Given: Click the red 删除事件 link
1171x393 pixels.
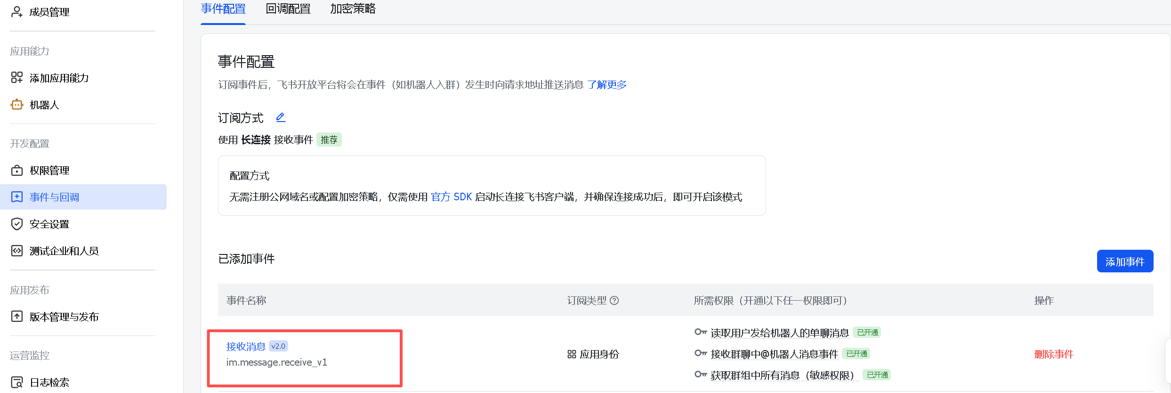Looking at the screenshot, I should click(x=1054, y=354).
